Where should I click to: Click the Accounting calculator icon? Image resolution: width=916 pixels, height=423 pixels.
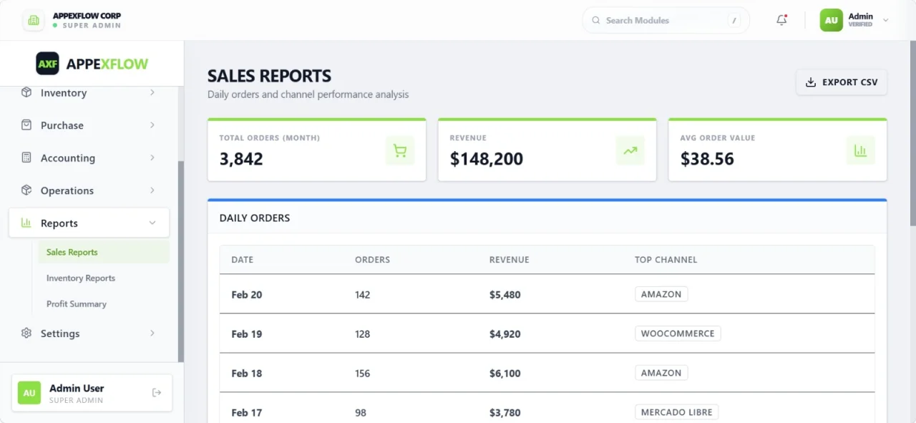click(x=26, y=157)
